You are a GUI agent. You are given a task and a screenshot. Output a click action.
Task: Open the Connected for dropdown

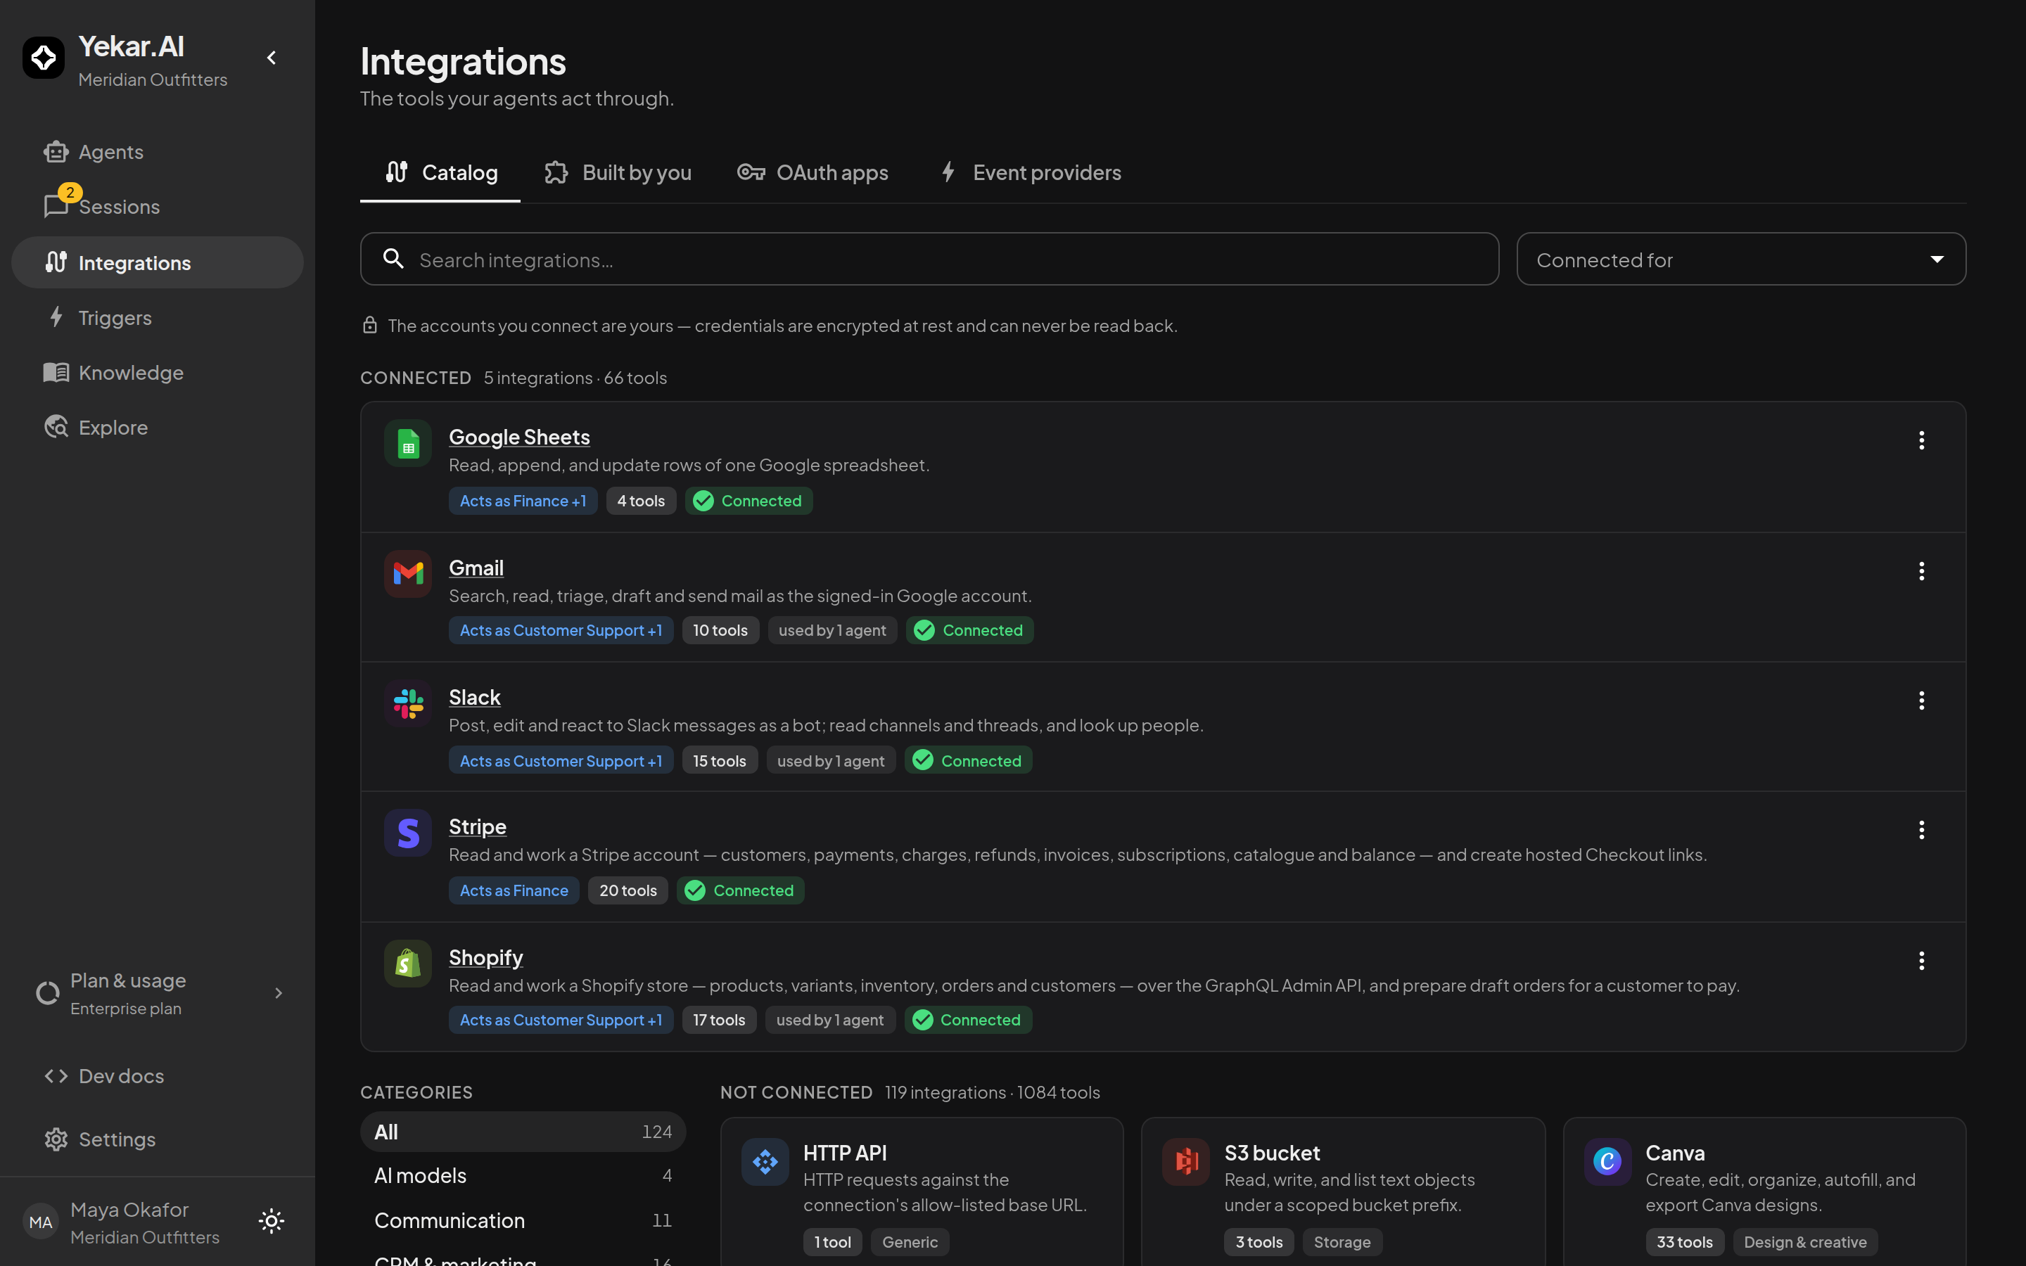(1740, 260)
